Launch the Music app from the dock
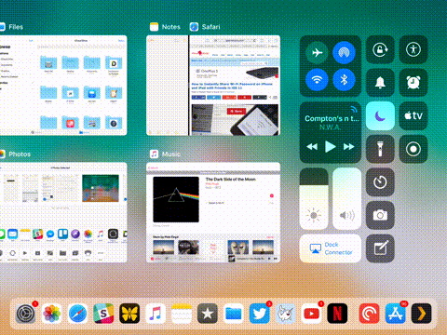 tap(156, 314)
